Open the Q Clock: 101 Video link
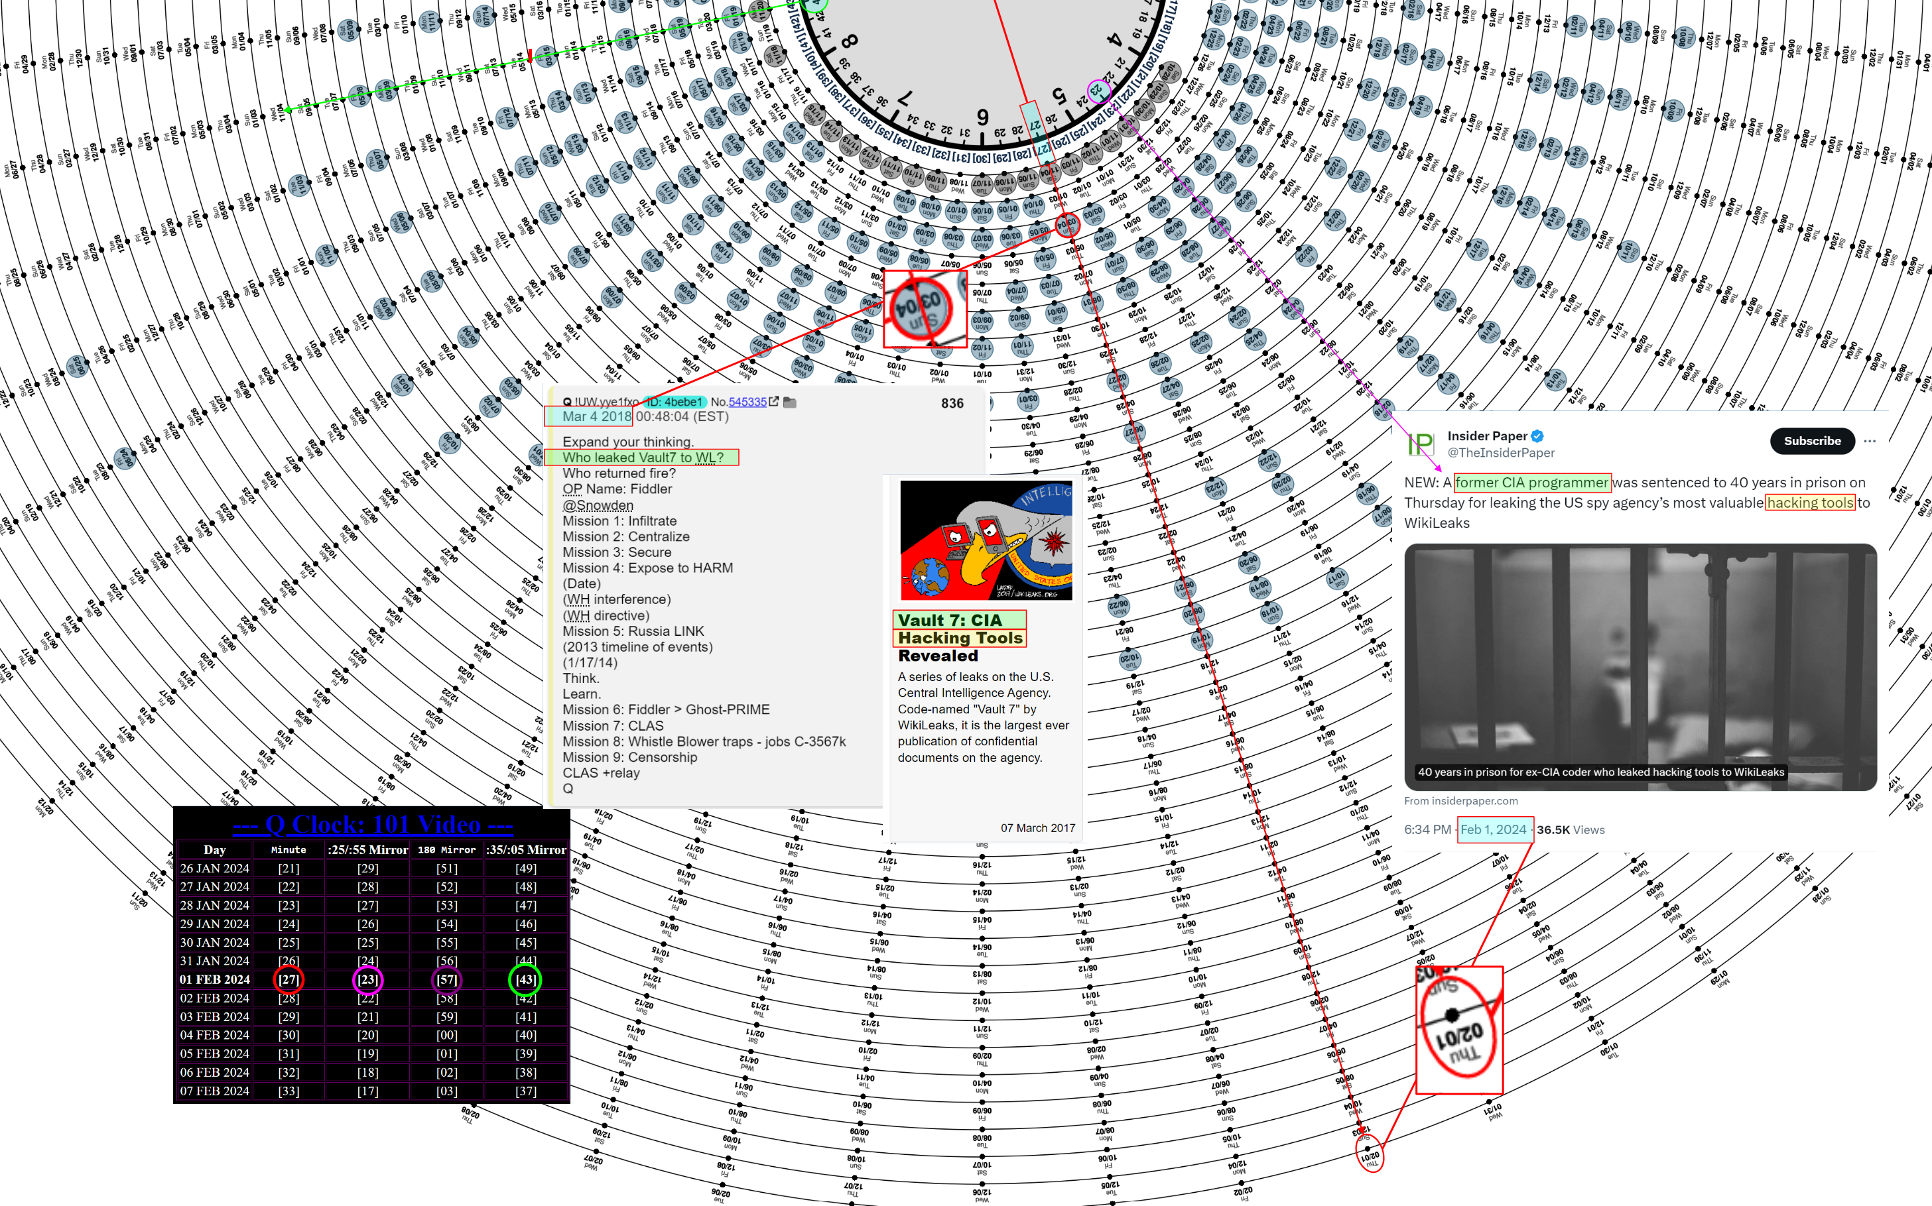Viewport: 1932px width, 1206px height. pos(373,824)
